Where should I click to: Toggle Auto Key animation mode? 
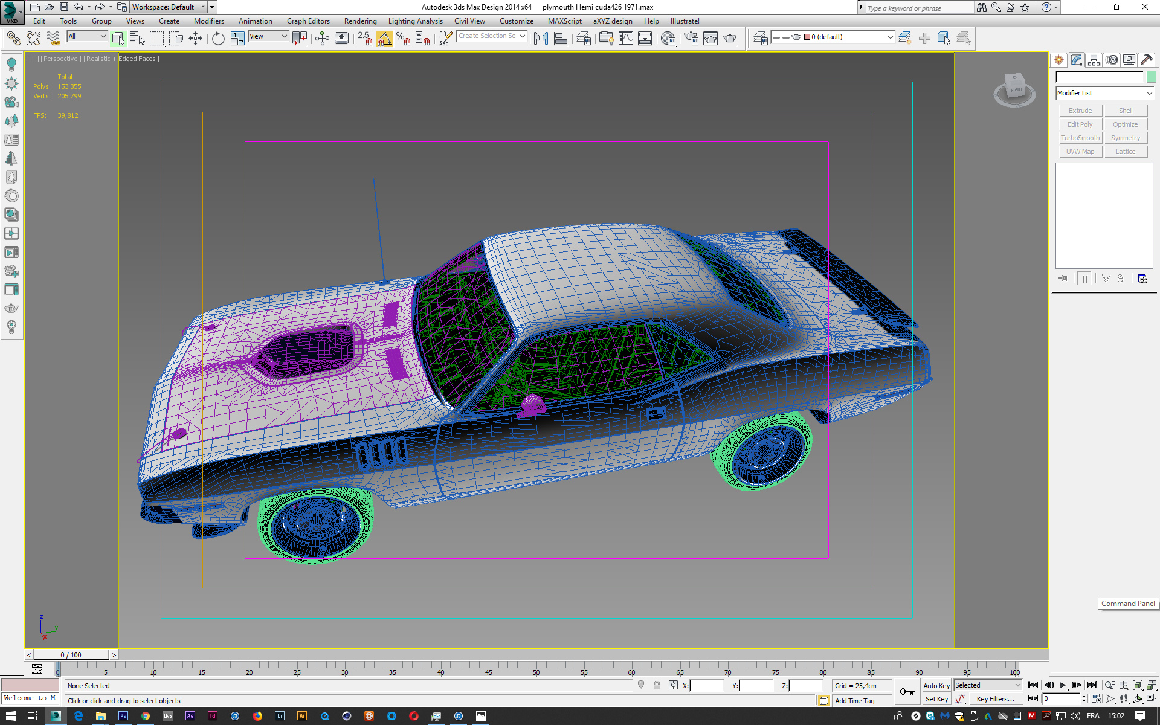click(936, 686)
